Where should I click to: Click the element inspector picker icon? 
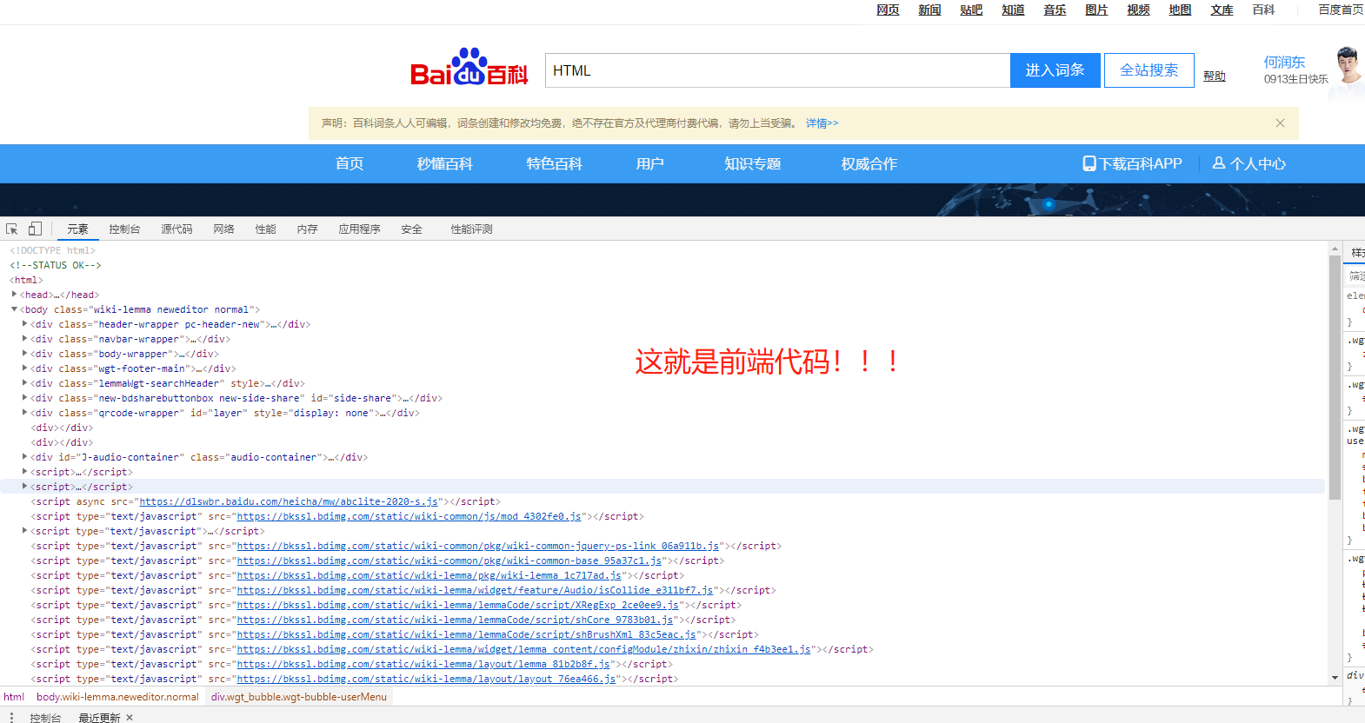point(12,229)
